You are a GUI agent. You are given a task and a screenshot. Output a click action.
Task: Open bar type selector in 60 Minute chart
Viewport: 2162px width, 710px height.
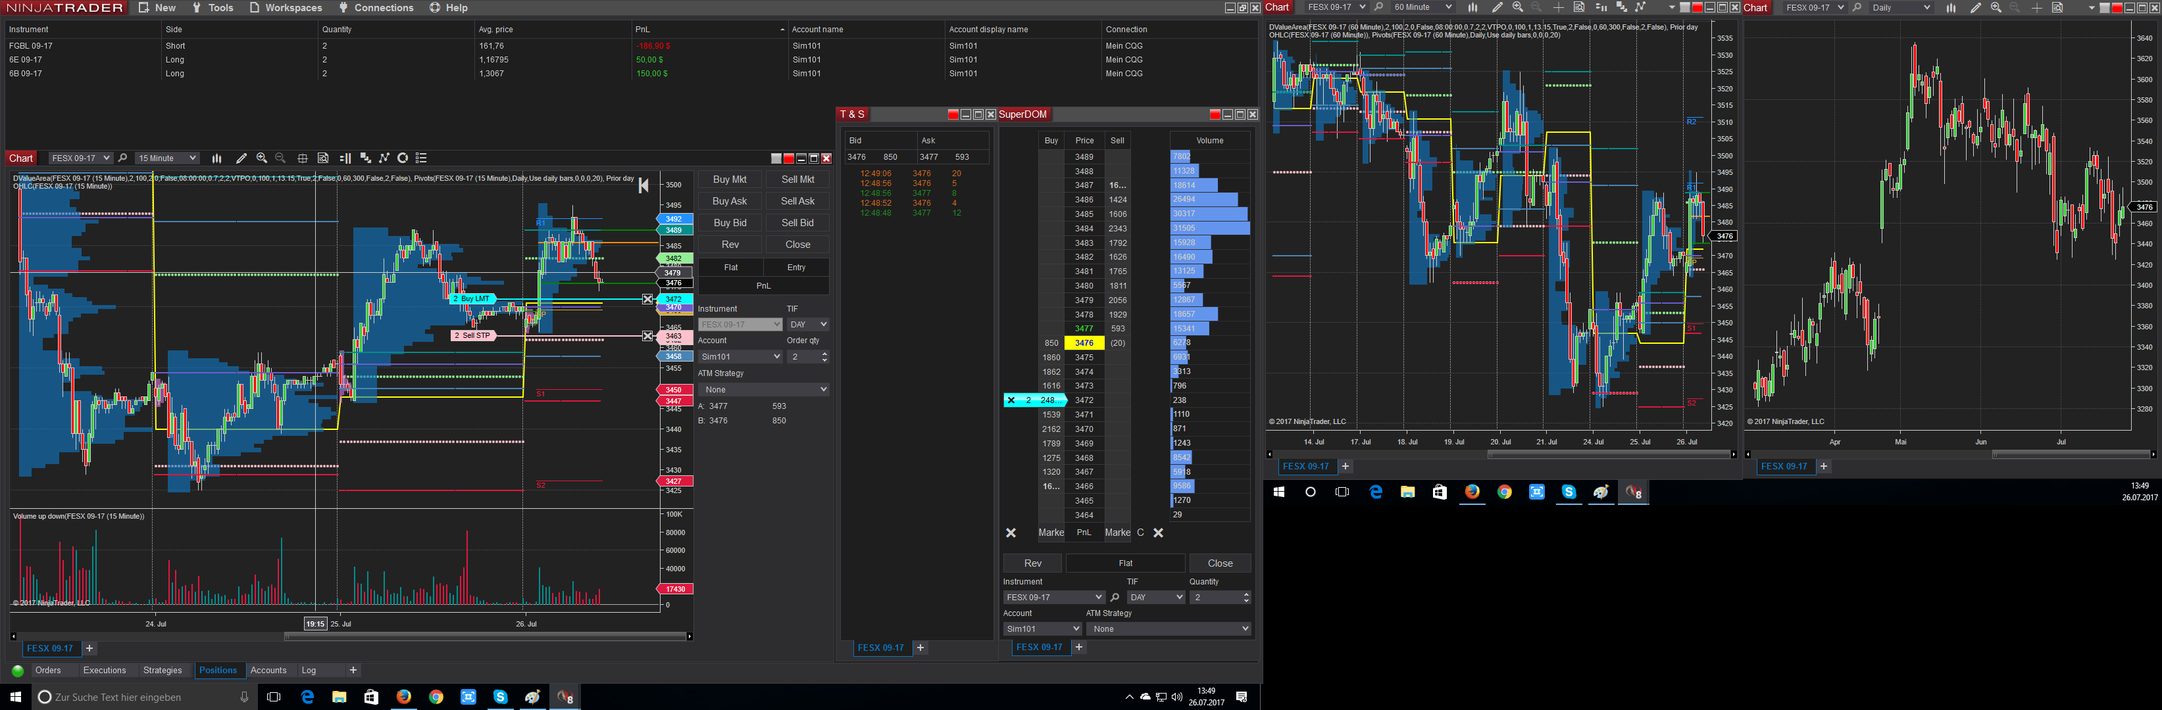tap(1472, 7)
